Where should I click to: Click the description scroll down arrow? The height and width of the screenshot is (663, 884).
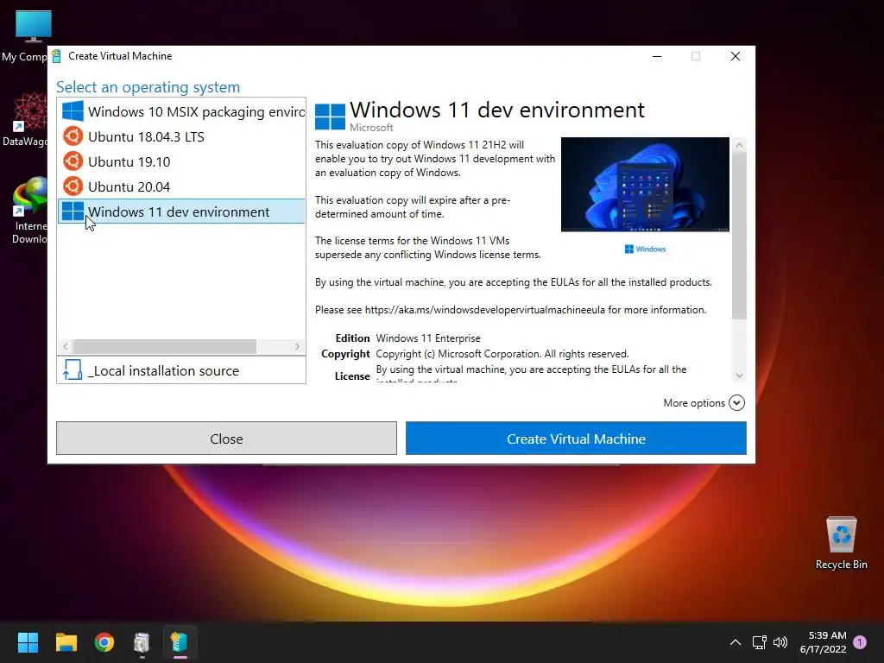tap(739, 376)
